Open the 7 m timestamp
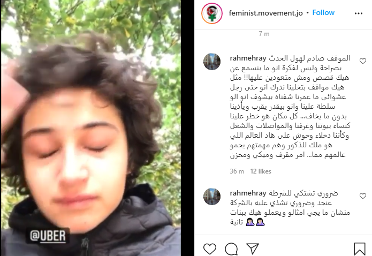The height and width of the screenshot is (256, 372). tap(264, 34)
